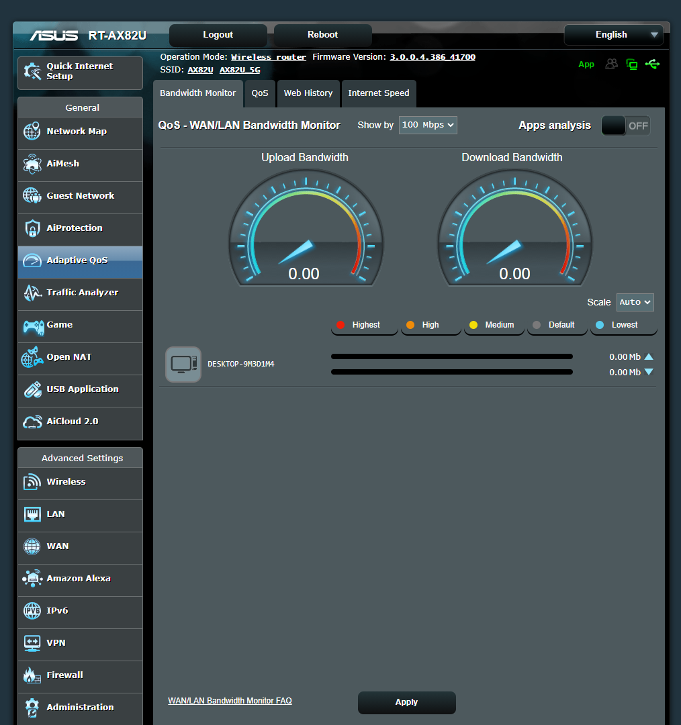Click the DESKTOP-9M3D1M4 device icon
This screenshot has height=725, width=681.
coord(183,365)
